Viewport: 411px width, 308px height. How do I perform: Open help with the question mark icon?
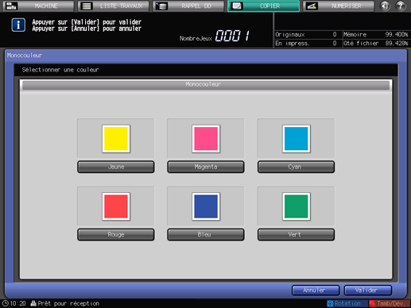pos(401,6)
